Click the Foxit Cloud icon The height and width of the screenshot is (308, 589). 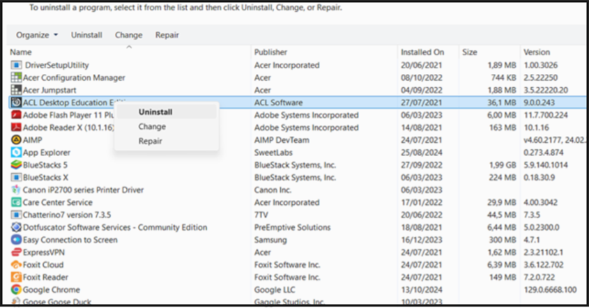coord(16,264)
